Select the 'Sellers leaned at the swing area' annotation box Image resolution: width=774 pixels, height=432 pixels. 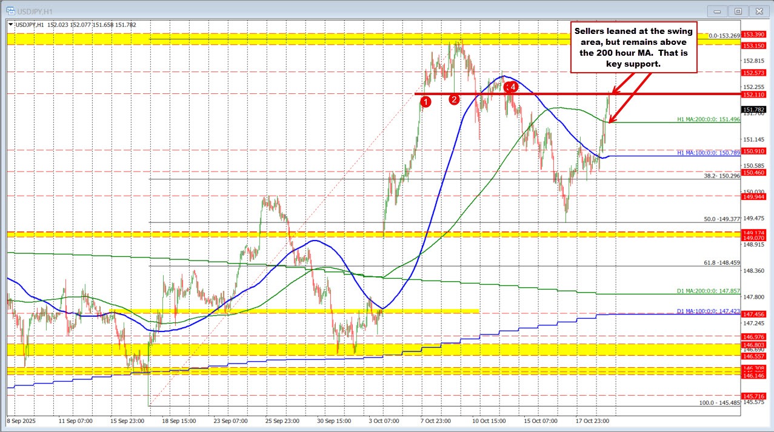click(632, 47)
